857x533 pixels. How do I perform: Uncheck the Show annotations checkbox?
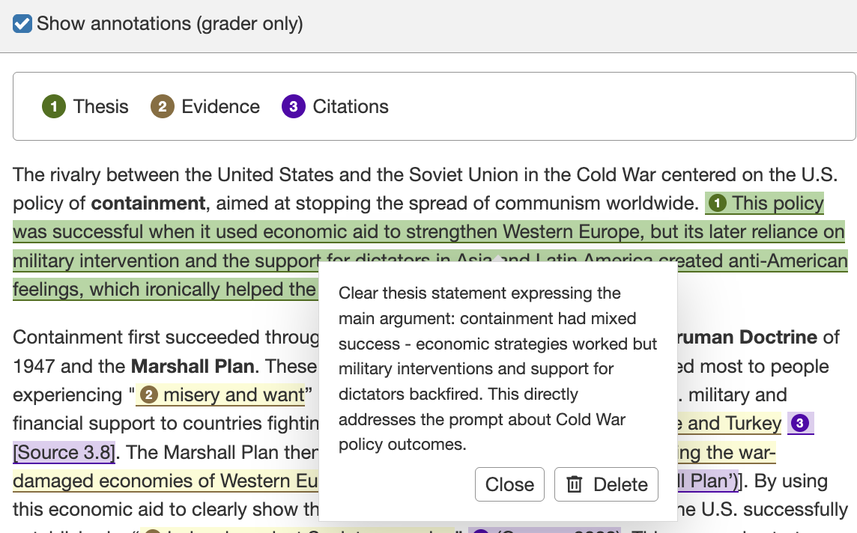pos(22,23)
